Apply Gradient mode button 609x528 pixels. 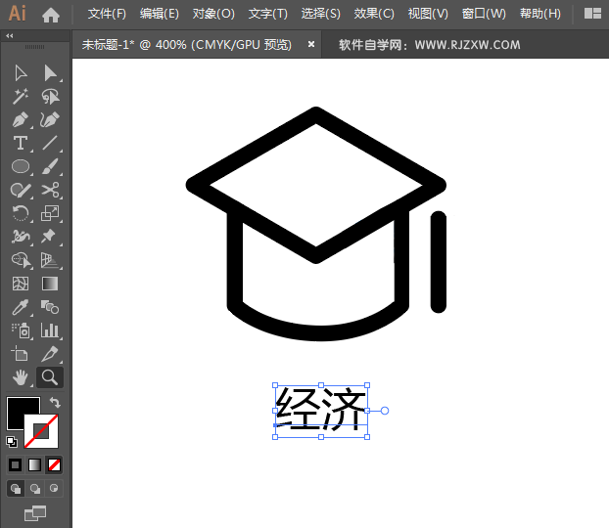pos(34,464)
